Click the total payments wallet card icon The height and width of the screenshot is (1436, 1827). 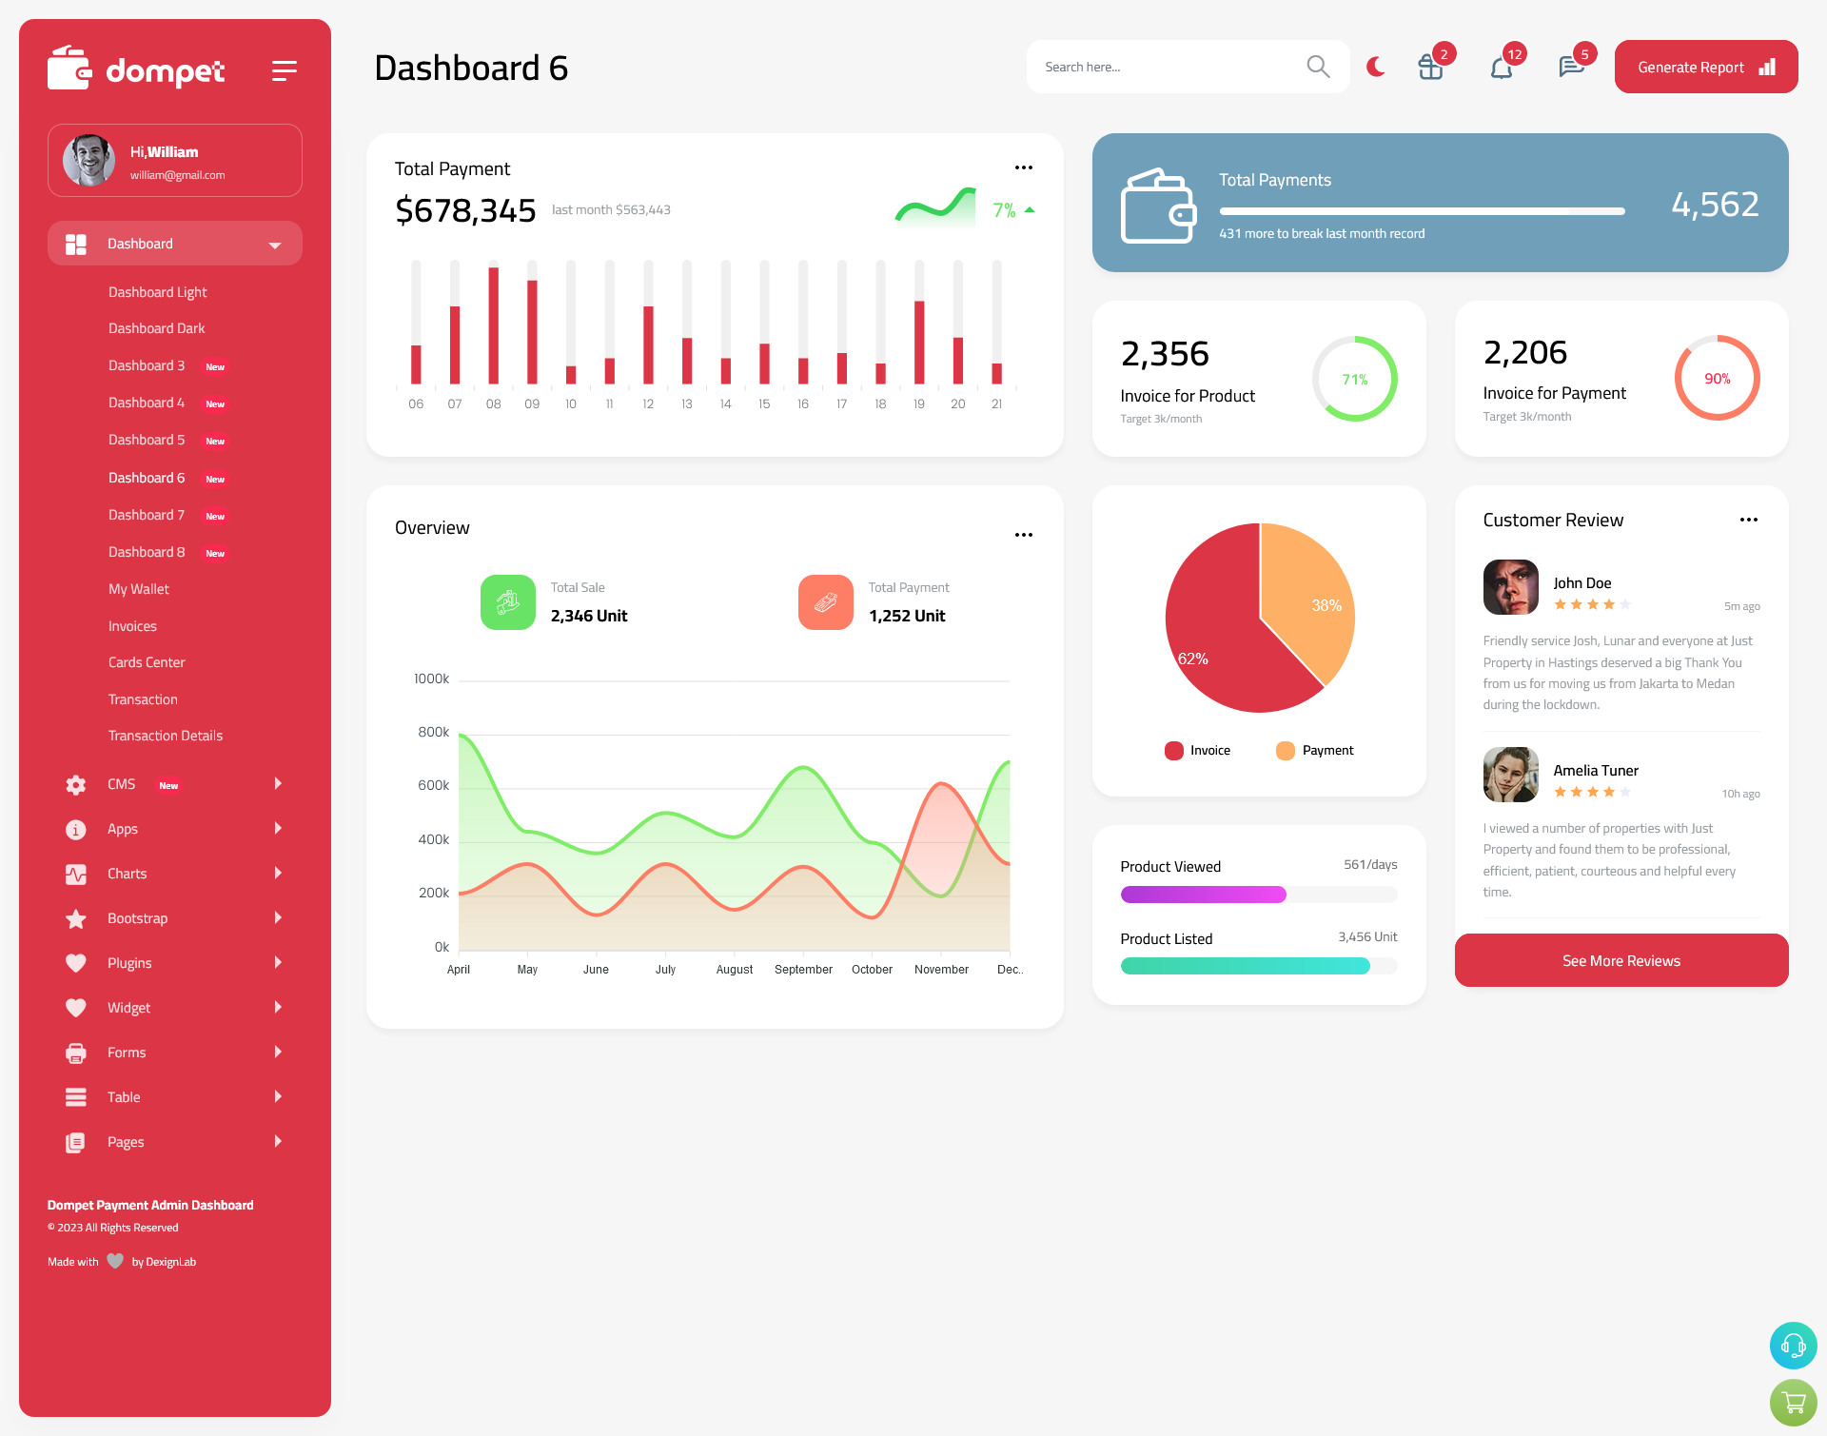coord(1161,204)
